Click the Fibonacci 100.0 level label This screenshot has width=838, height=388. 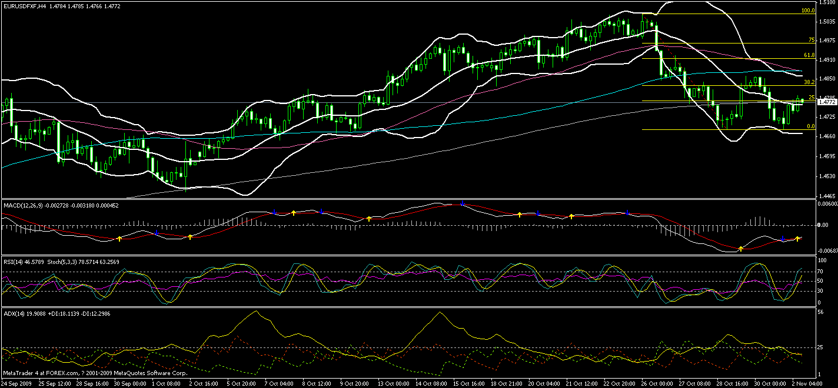(808, 10)
